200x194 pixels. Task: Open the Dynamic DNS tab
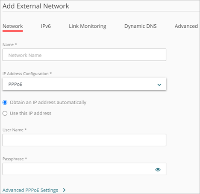[x=141, y=26]
